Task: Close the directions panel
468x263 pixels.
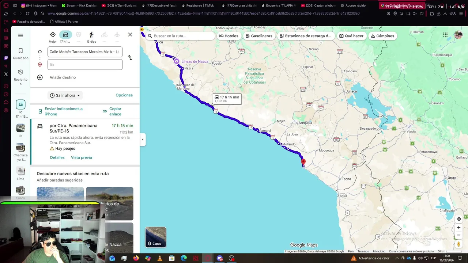Action: [x=130, y=34]
